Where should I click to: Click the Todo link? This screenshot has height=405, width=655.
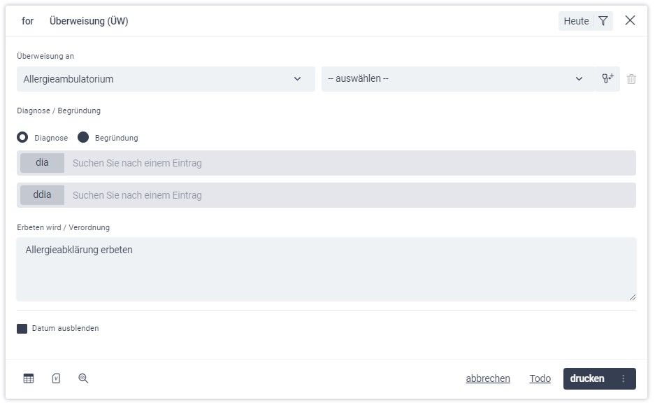(540, 378)
